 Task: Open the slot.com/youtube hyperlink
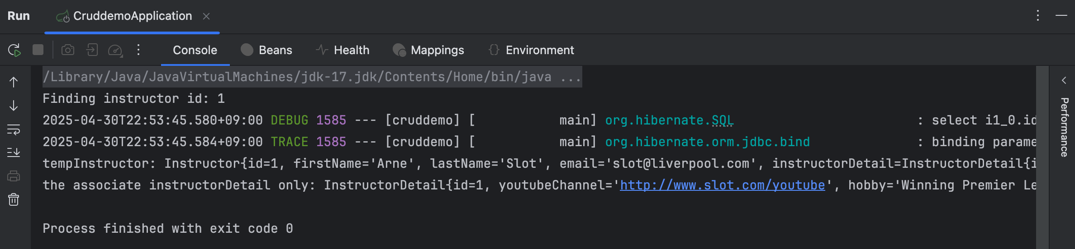722,185
